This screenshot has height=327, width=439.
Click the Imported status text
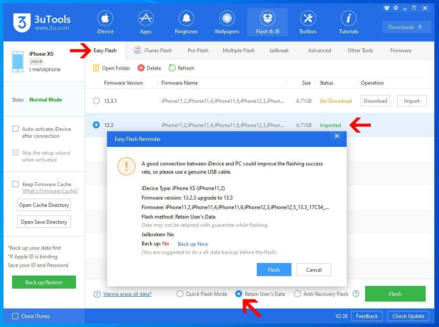click(330, 125)
